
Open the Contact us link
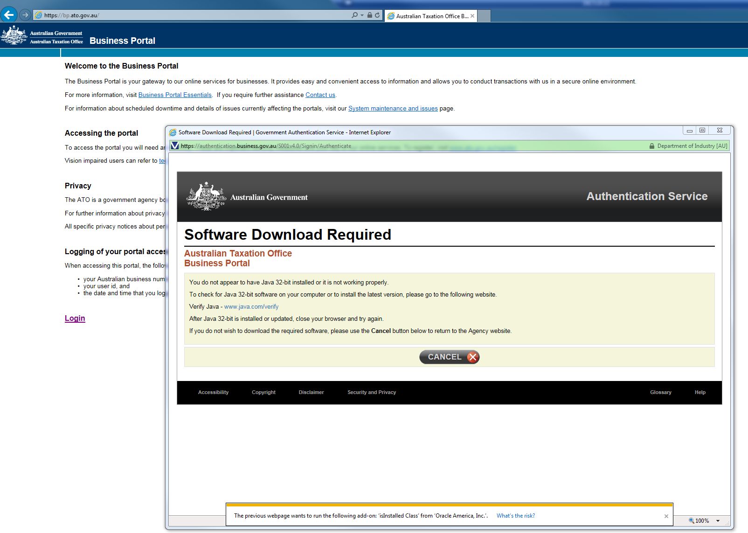click(x=320, y=95)
